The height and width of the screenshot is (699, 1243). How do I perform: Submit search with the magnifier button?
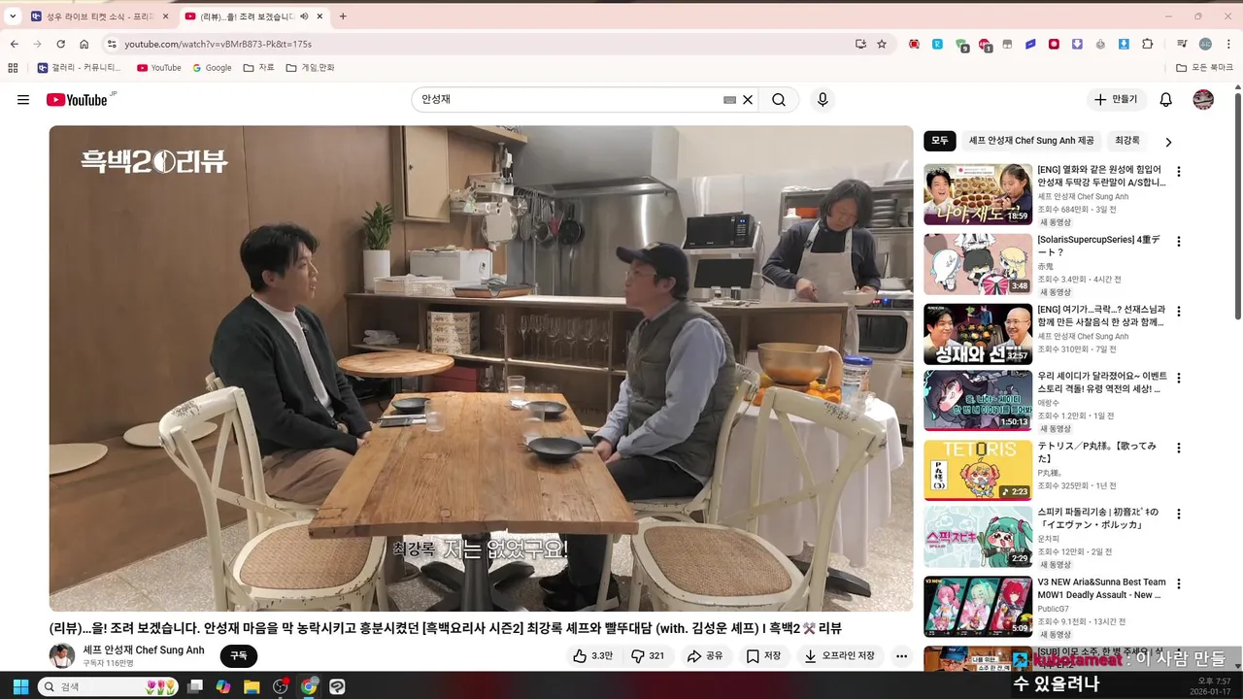point(779,100)
